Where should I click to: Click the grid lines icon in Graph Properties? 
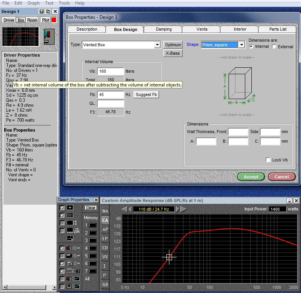[70, 215]
